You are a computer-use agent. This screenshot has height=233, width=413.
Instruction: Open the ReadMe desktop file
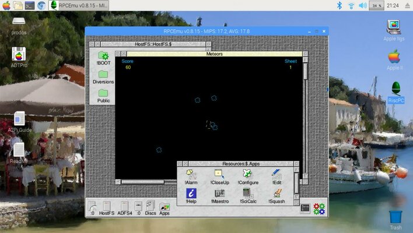click(x=19, y=153)
